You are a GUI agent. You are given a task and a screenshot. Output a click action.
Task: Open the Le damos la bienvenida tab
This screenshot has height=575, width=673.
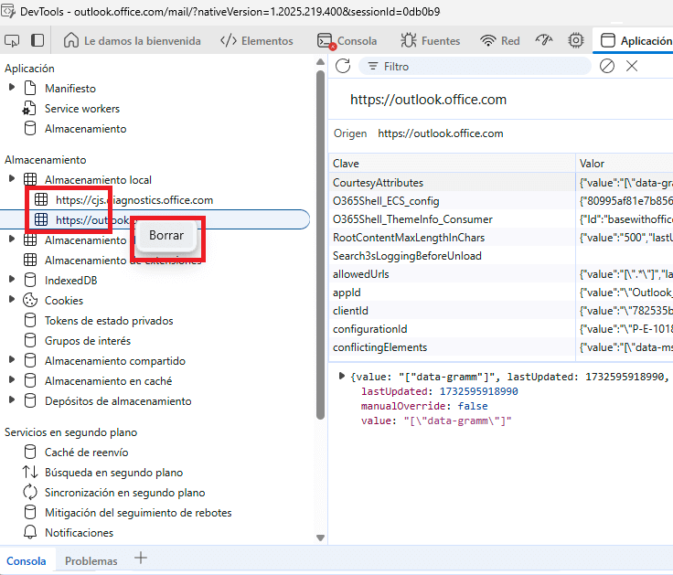click(133, 41)
